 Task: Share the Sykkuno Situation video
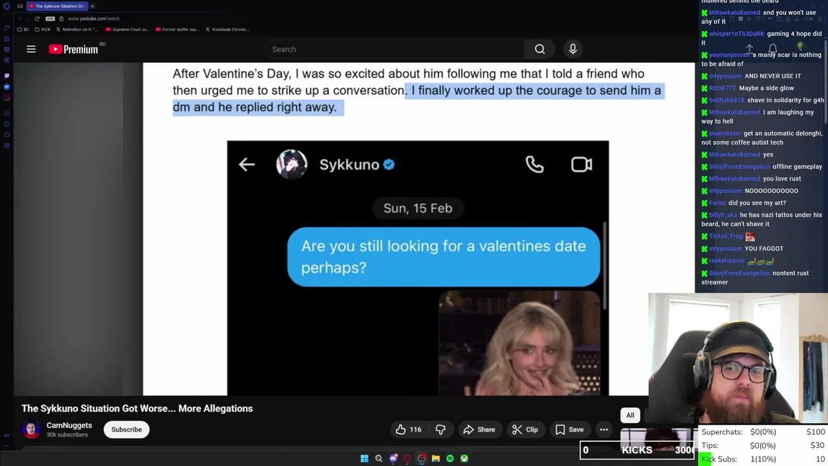click(x=479, y=430)
